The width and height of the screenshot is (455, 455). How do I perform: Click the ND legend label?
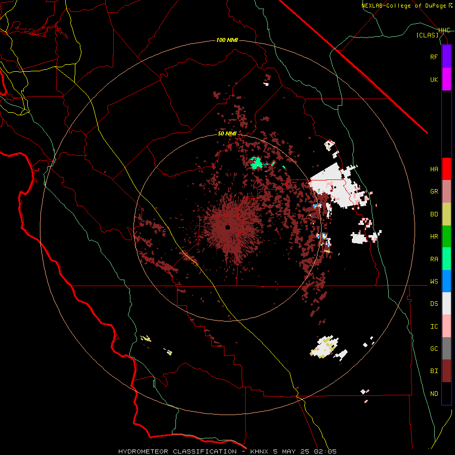click(434, 394)
